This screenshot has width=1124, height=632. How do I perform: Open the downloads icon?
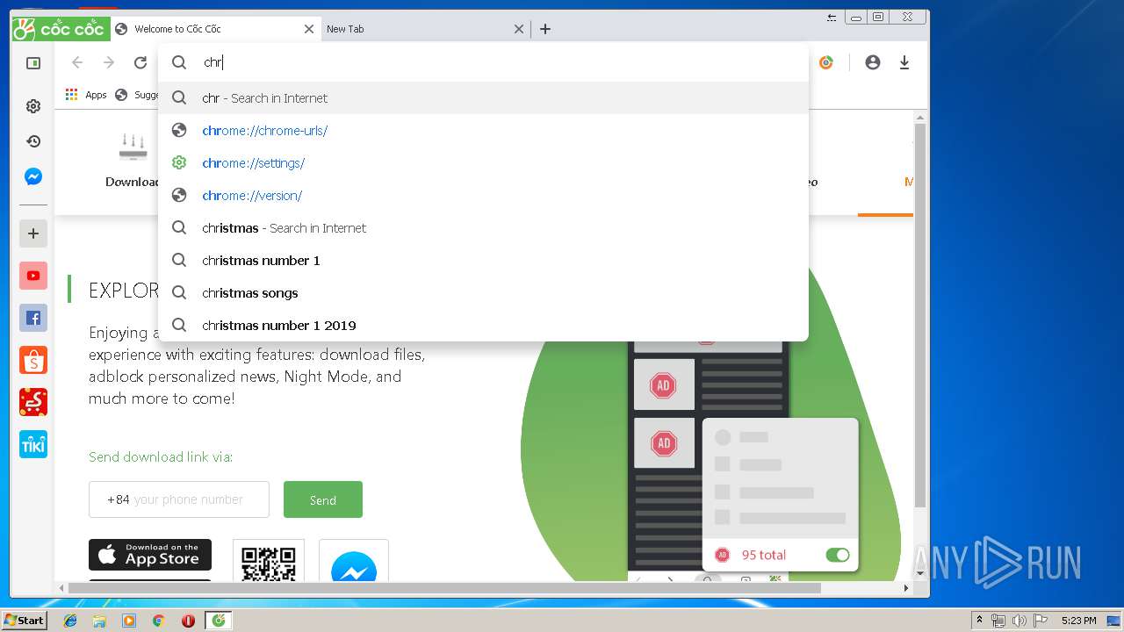click(904, 62)
